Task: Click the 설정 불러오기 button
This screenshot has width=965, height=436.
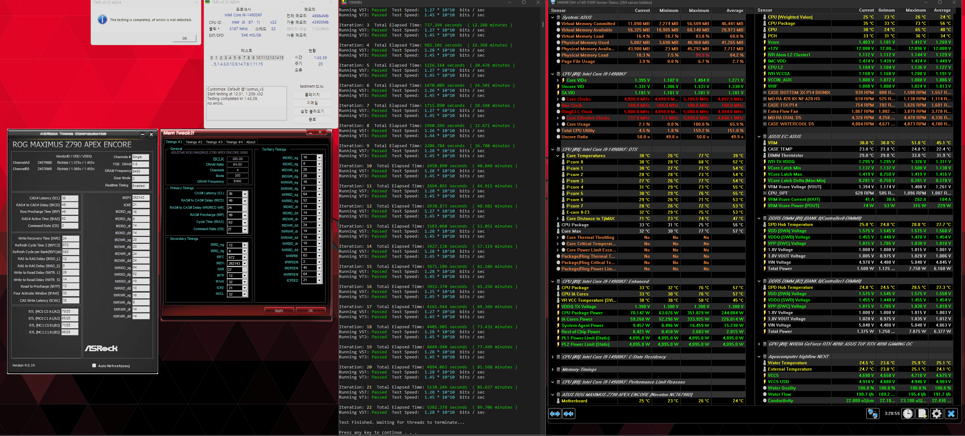Action: [x=312, y=111]
